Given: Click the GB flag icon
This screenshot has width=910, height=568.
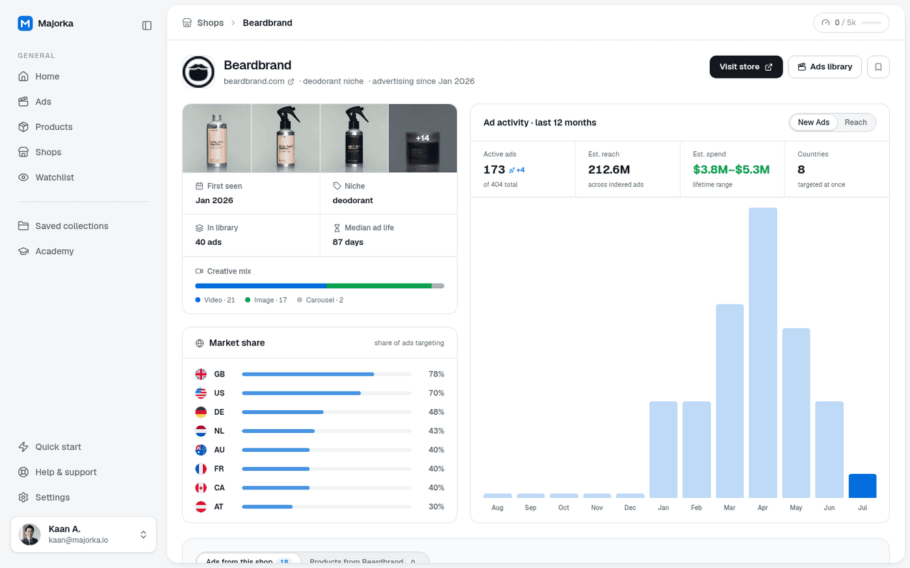Looking at the screenshot, I should [x=201, y=374].
